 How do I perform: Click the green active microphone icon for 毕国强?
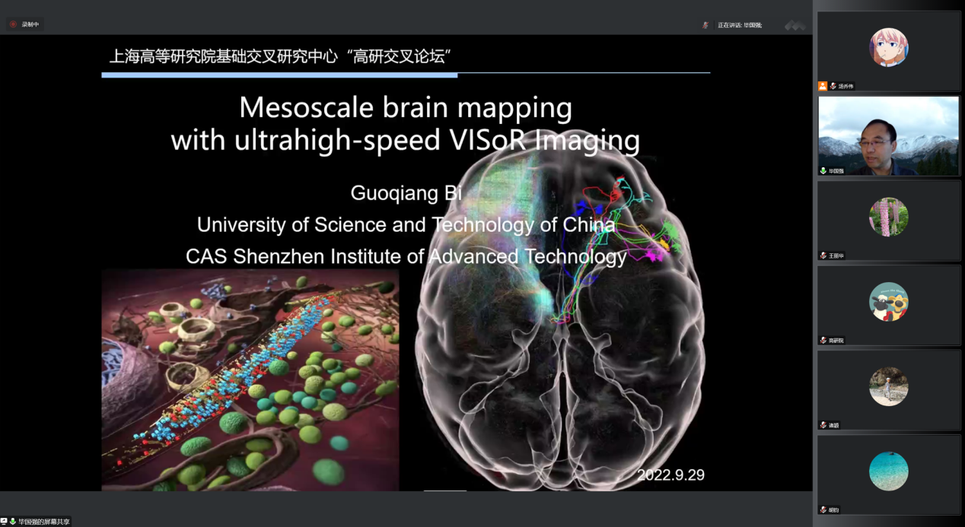(x=823, y=171)
